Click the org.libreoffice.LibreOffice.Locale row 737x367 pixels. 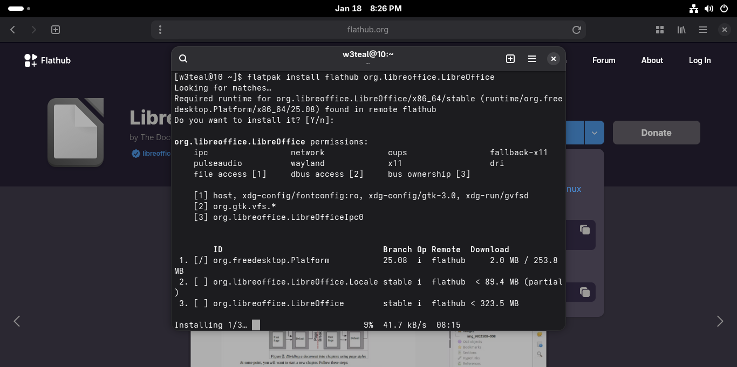coord(368,287)
